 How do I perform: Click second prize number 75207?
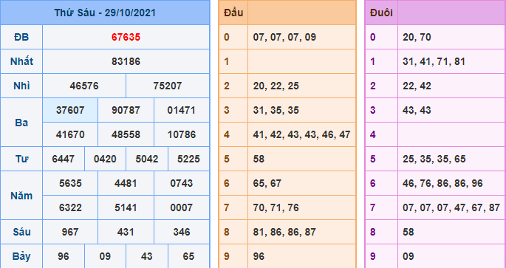click(x=168, y=86)
